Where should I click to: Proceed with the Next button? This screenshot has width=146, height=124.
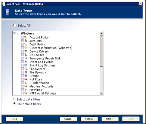(x=110, y=119)
